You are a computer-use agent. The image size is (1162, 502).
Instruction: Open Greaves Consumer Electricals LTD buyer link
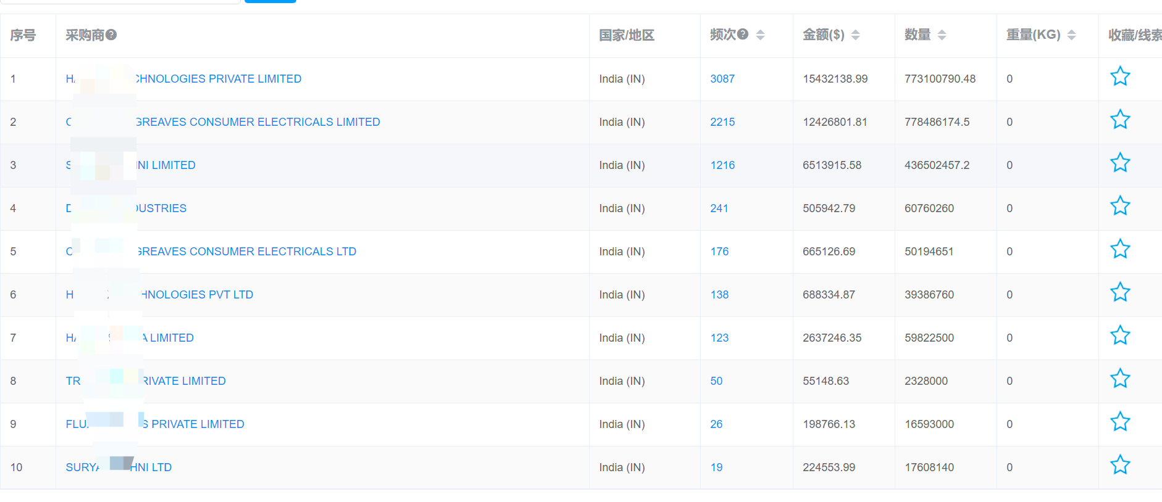(211, 252)
